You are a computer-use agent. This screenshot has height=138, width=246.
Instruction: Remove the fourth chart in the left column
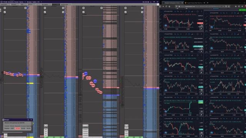(x=201, y=94)
